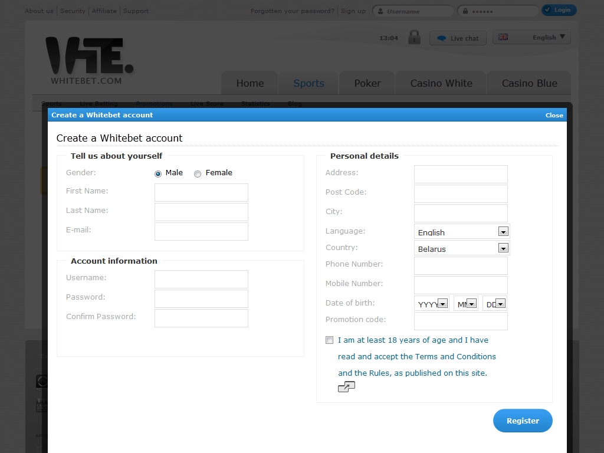The image size is (604, 453).
Task: Click the UK flag language icon
Action: click(x=503, y=37)
